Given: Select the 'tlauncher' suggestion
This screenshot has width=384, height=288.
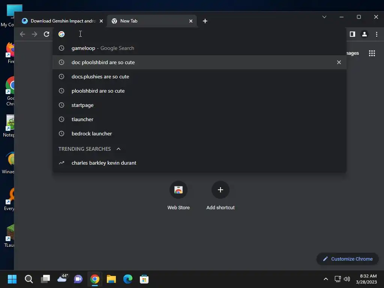Looking at the screenshot, I should [x=199, y=119].
